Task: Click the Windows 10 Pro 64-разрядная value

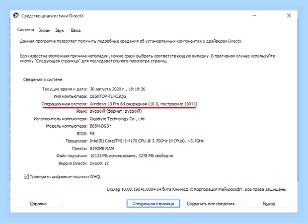Action: (x=144, y=104)
